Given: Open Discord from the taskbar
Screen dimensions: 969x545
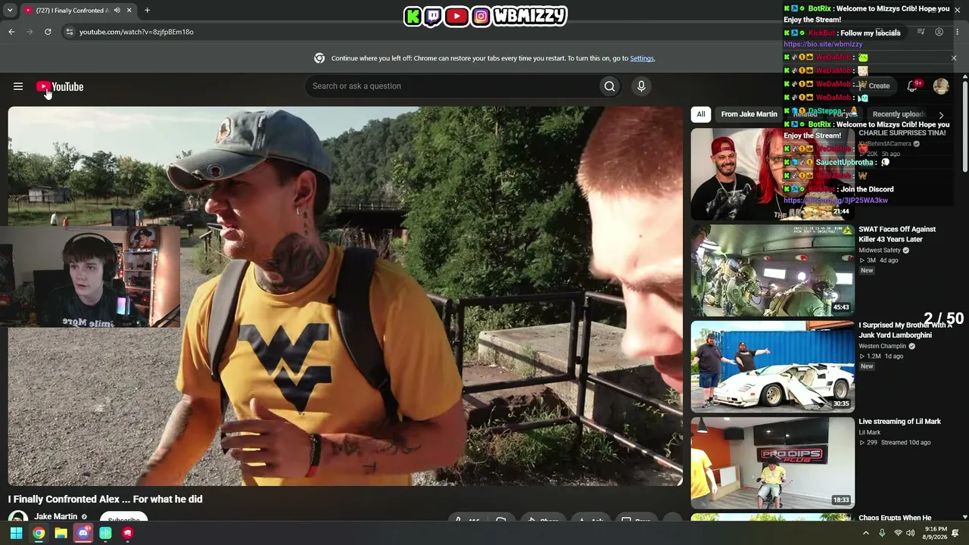Looking at the screenshot, I should pyautogui.click(x=83, y=533).
